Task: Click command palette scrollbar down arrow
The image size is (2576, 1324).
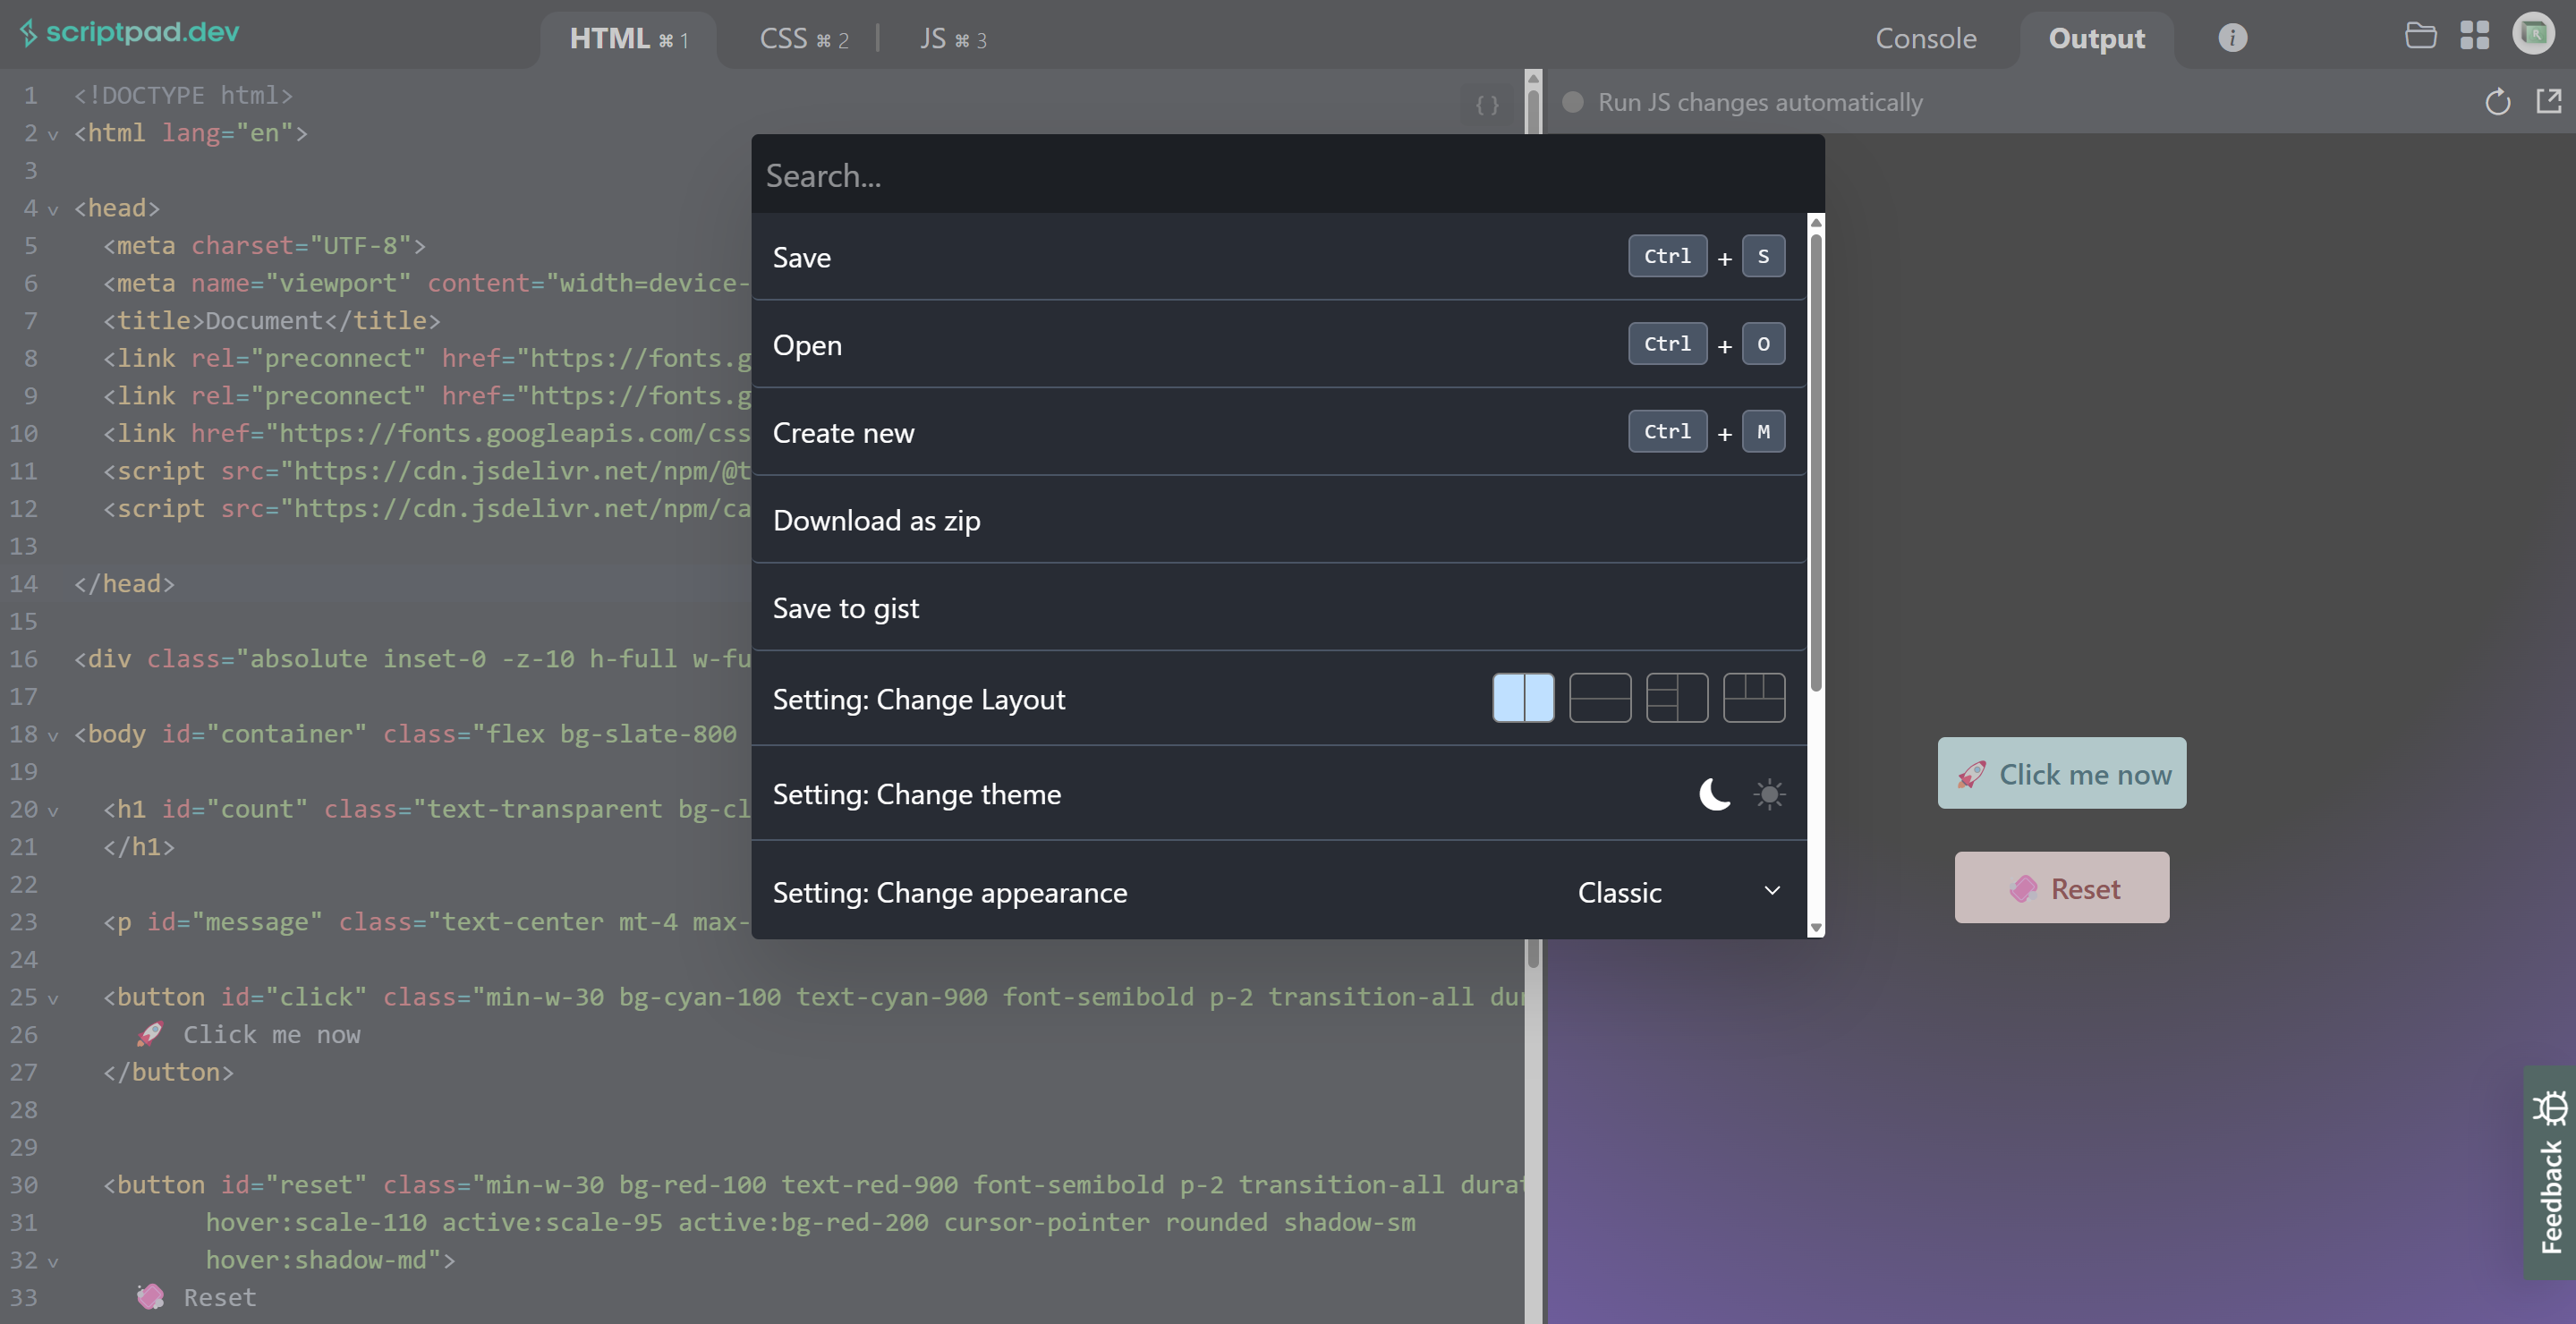Action: coord(1816,928)
